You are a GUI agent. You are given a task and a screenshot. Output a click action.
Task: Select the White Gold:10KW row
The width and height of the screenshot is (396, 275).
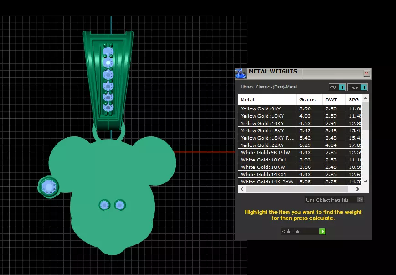point(300,167)
